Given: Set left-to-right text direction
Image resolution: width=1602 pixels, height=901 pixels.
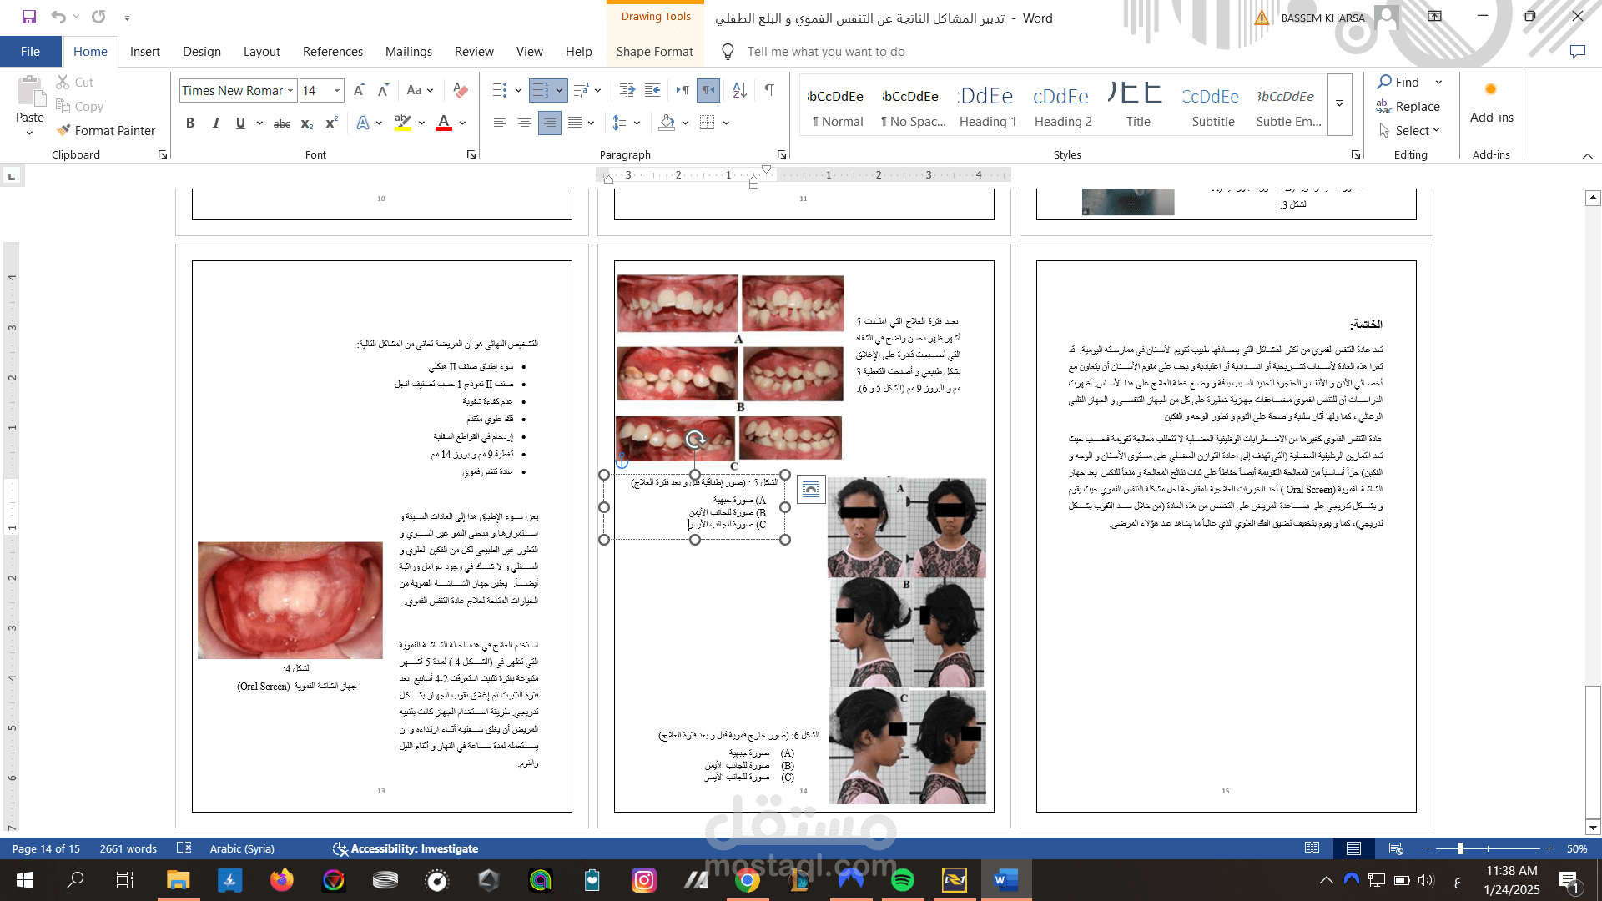Looking at the screenshot, I should 683,90.
